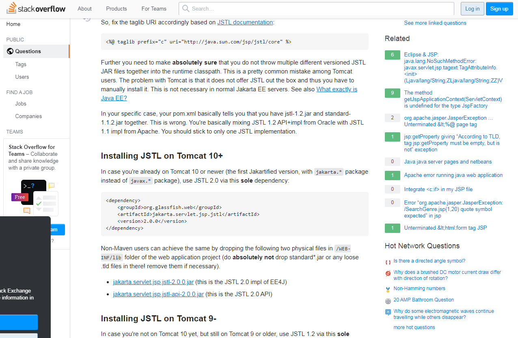This screenshot has width=518, height=338.
Task: Open jsp:getProperty TLD exception related question
Action: click(x=452, y=143)
